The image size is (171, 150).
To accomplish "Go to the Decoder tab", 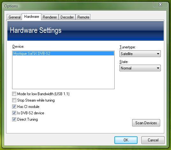I will 67,17.
